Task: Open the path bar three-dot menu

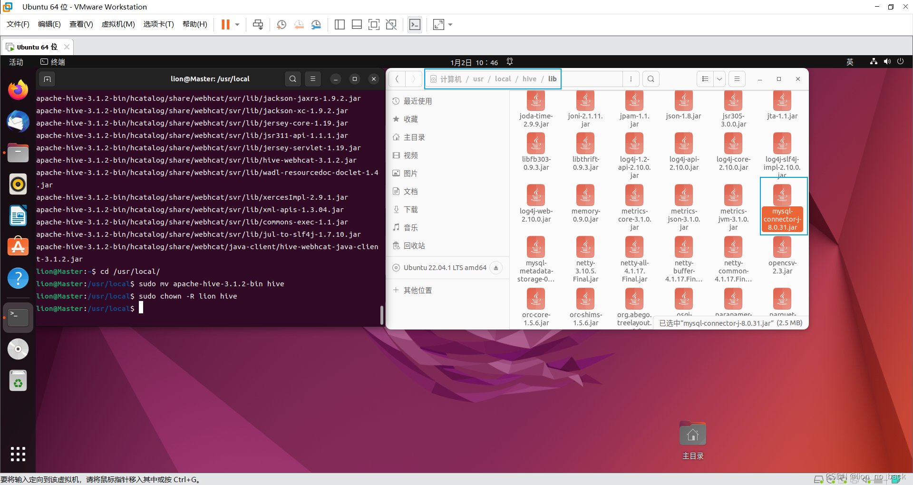Action: pos(631,79)
